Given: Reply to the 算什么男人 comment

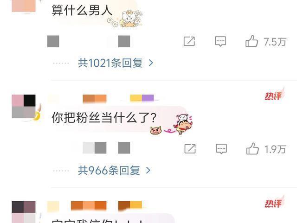Looking at the screenshot, I should [220, 41].
